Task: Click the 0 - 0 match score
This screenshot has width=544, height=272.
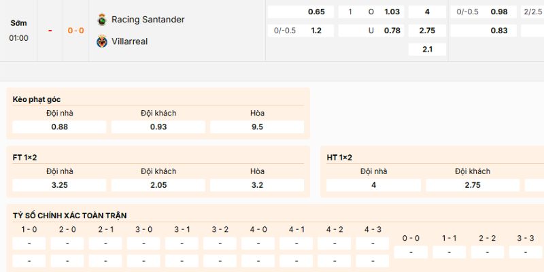Action: [75, 31]
